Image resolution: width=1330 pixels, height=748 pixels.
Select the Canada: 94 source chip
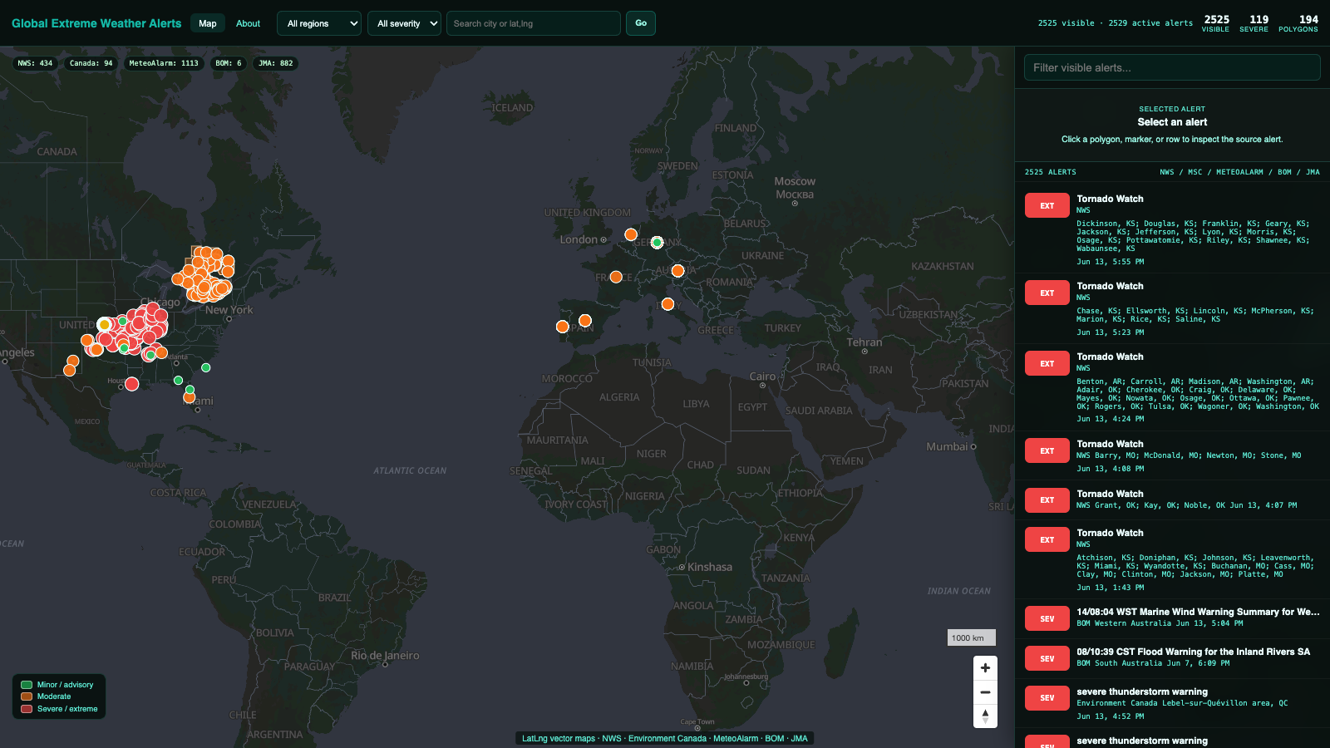point(91,63)
